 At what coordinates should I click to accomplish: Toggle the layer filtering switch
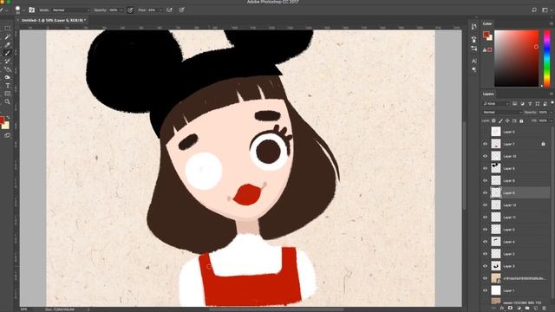click(552, 103)
